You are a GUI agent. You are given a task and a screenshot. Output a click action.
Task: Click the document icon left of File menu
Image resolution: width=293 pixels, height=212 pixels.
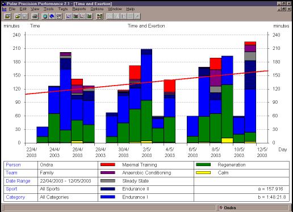pyautogui.click(x=4, y=9)
